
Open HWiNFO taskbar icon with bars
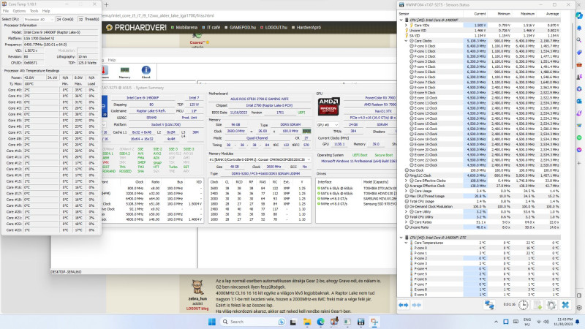(361, 322)
